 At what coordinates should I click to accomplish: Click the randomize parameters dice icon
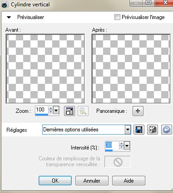click(x=153, y=130)
